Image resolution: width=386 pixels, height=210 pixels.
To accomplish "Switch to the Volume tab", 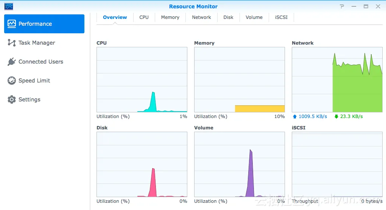I will click(x=254, y=17).
